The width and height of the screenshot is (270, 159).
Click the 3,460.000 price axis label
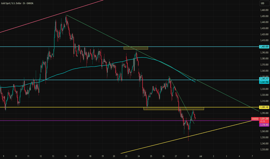pos(264,10)
